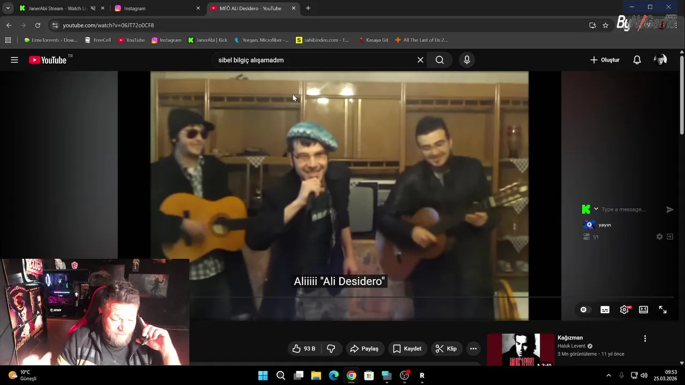Screen dimensions: 685x385
Task: Bookmark this page with the star
Action: (605, 25)
